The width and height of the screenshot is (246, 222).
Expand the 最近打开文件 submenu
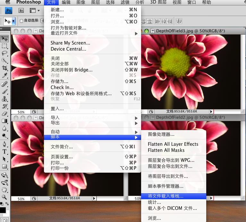(x=136, y=34)
